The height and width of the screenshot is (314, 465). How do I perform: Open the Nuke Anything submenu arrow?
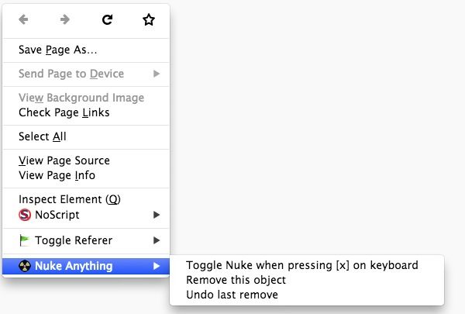tap(157, 266)
